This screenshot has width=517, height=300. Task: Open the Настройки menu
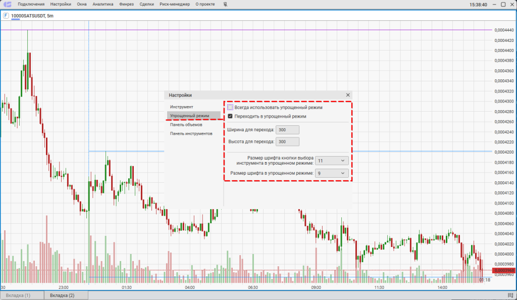[x=61, y=4]
